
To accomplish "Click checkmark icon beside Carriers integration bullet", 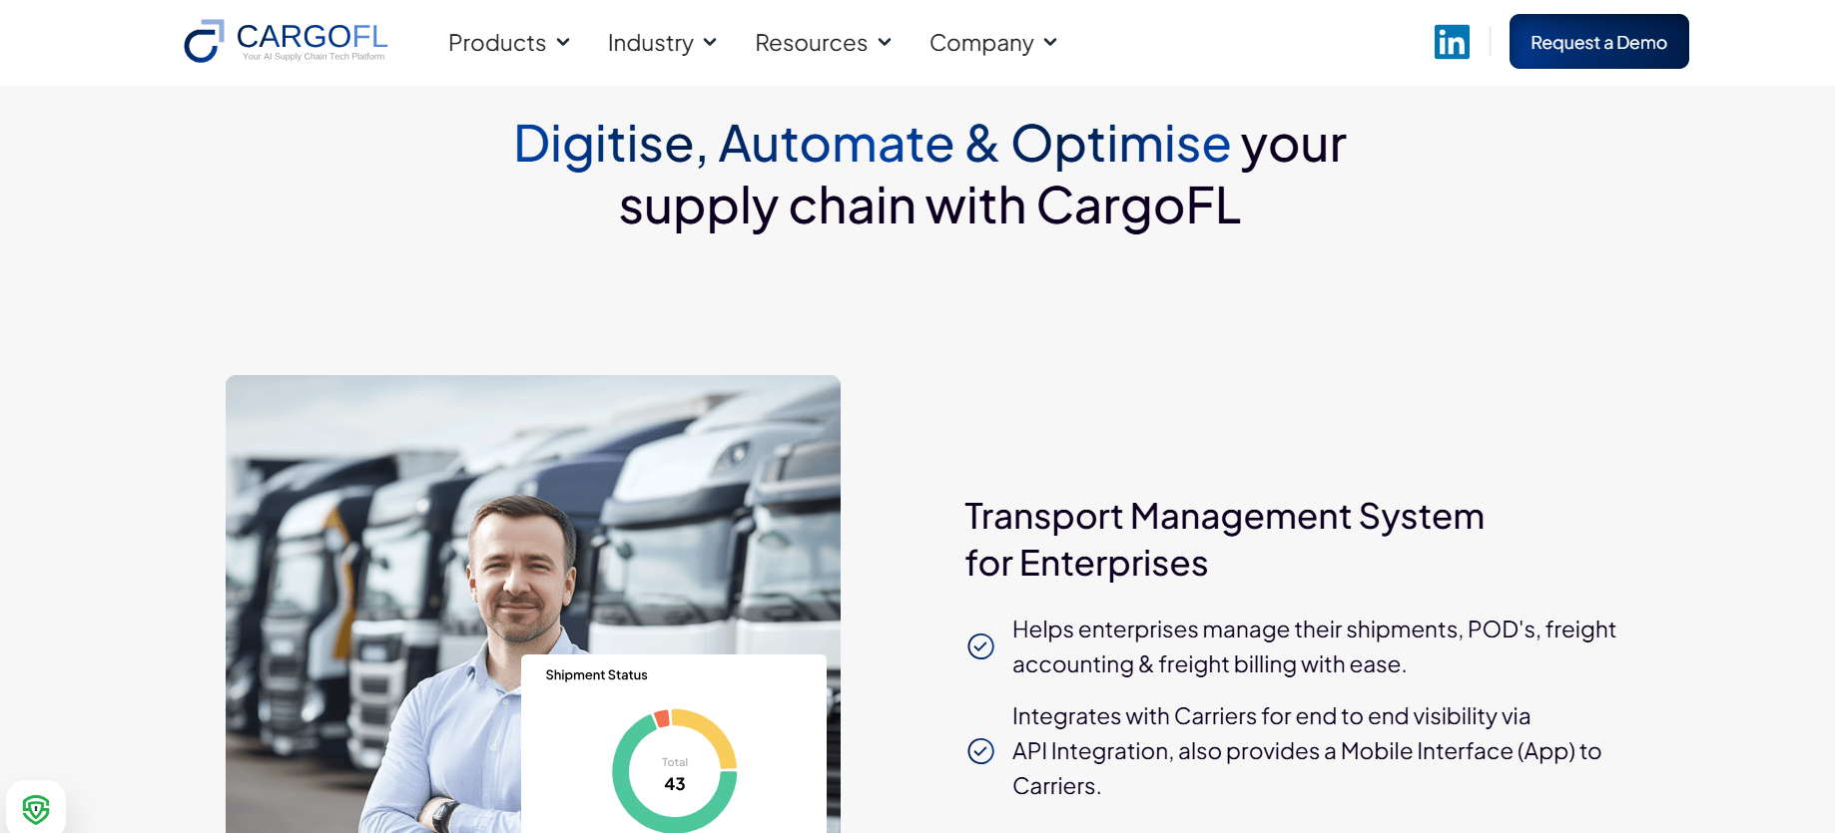I will coord(980,751).
